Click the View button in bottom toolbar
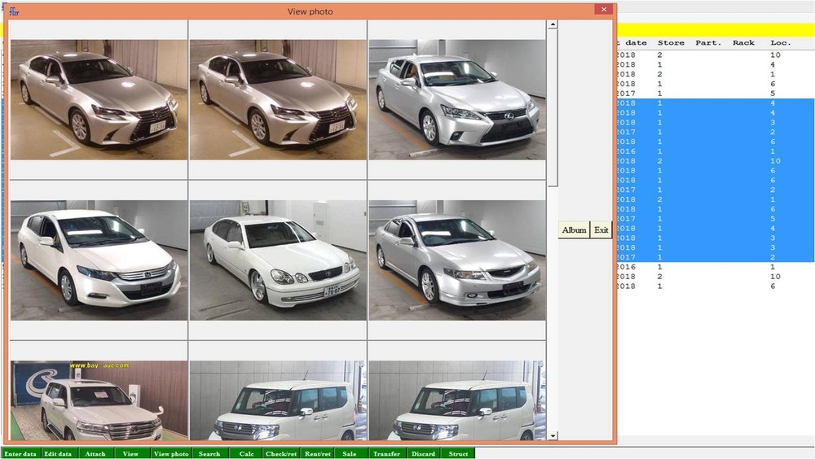Viewport: 815px width, 459px height. [130, 453]
